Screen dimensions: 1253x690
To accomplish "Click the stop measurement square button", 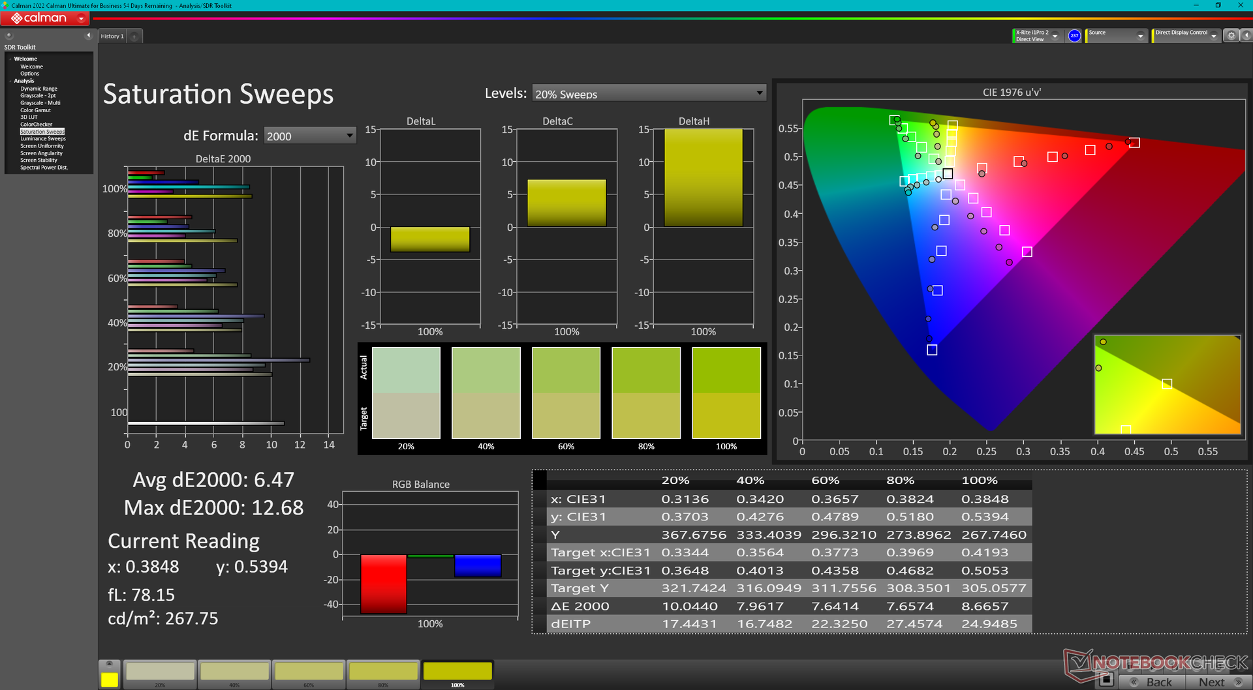I will click(1106, 680).
